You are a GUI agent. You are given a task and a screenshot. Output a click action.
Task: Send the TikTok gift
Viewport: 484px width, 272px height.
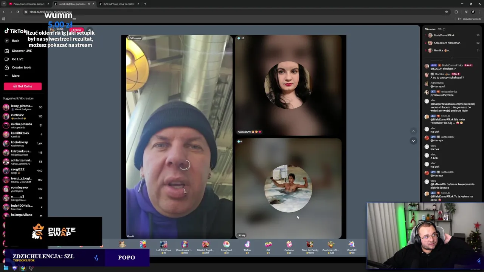[247, 247]
